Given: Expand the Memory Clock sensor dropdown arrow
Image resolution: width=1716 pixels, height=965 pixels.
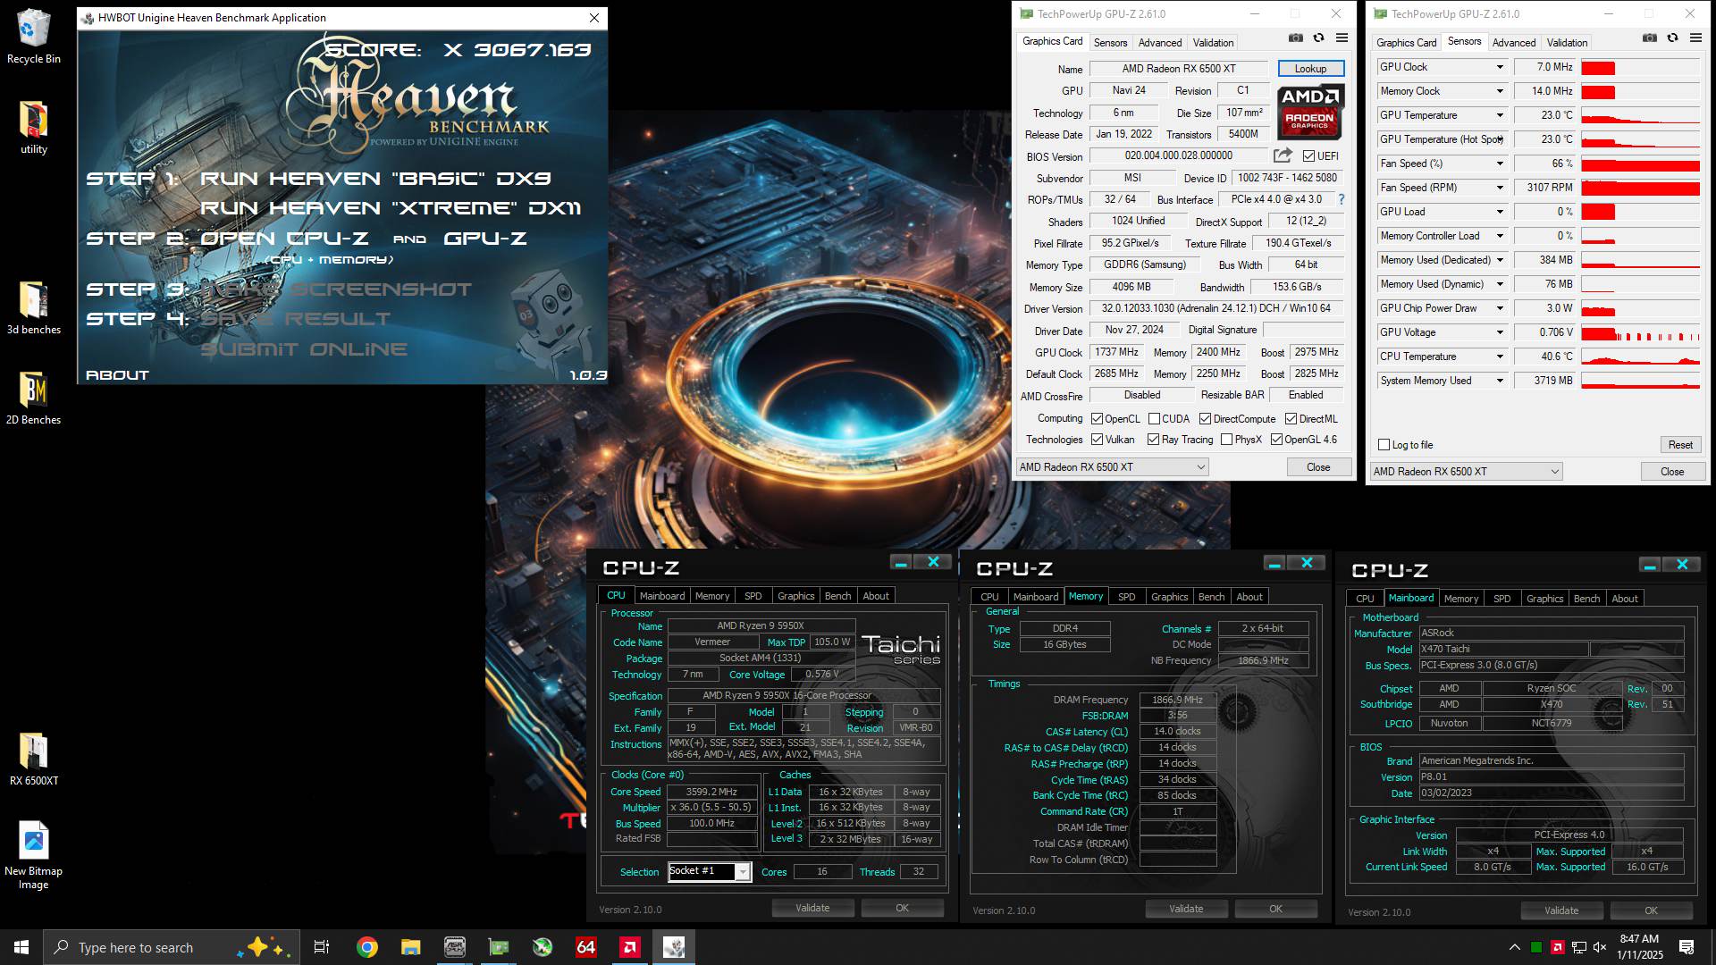Looking at the screenshot, I should click(1500, 91).
